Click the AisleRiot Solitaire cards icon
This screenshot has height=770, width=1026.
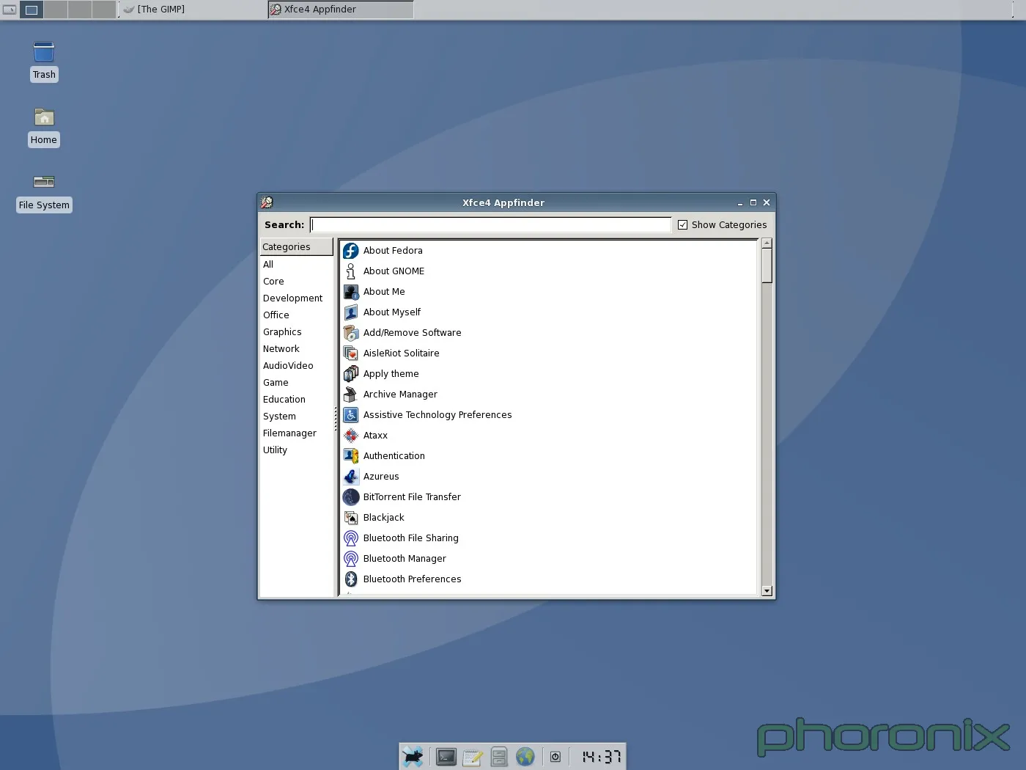coord(351,353)
